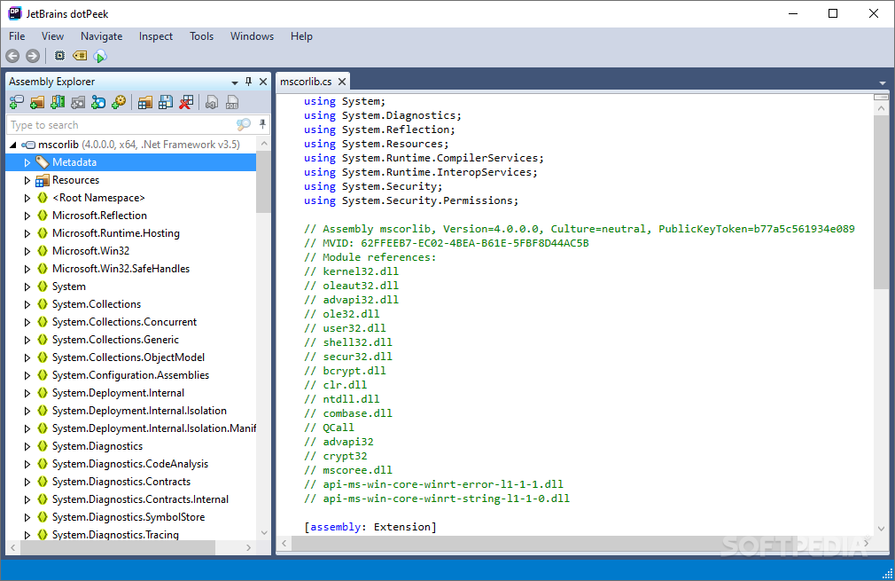Click the Open from NuGet blue icon
Viewport: 895px width, 581px height.
(98, 102)
